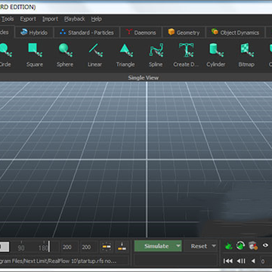The height and width of the screenshot is (272, 272).
Task: Play the timeline backward
Action: [x=253, y=261]
